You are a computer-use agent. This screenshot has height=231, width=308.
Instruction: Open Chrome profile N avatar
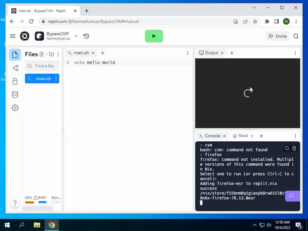pos(286,21)
